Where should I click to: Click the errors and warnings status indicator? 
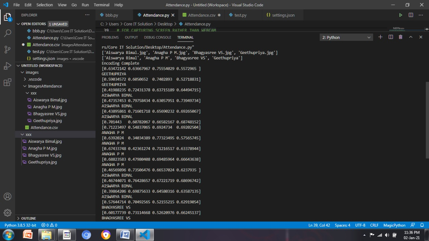(x=49, y=225)
